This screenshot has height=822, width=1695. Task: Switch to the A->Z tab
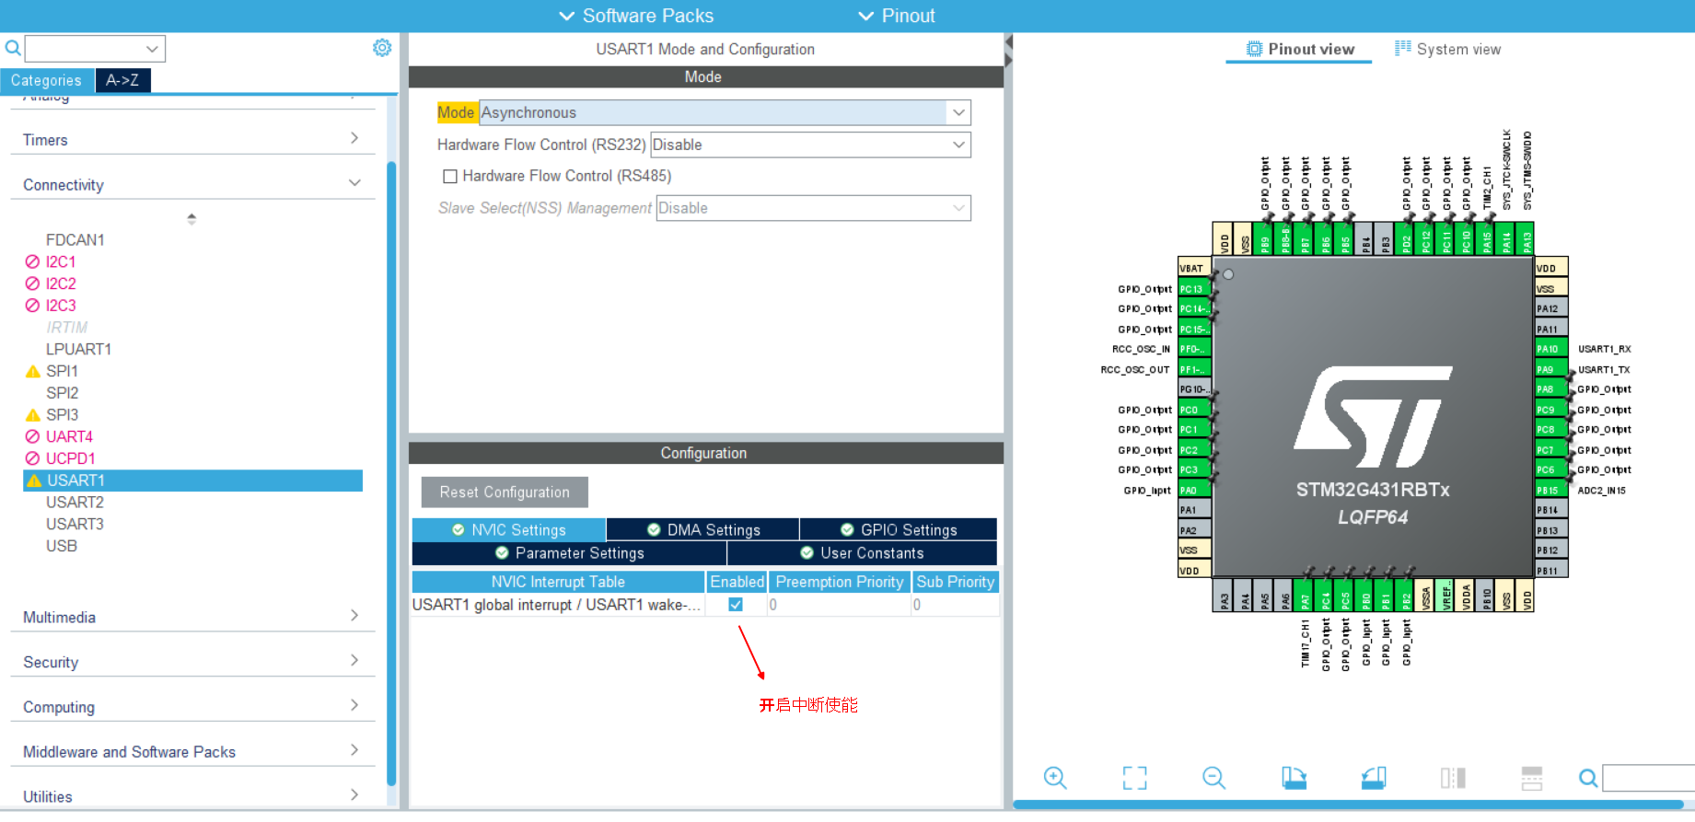coord(122,80)
